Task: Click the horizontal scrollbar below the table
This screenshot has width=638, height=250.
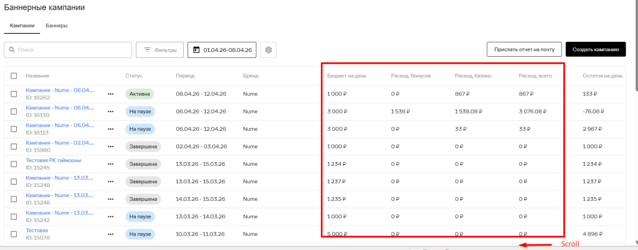Action: pos(312,248)
